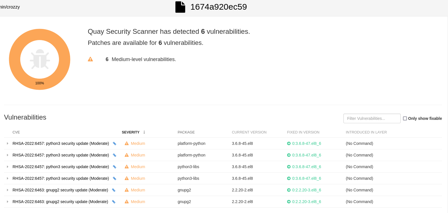
Task: Sort table by Severity column header
Action: [131, 132]
